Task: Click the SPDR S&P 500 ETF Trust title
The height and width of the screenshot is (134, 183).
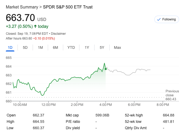Action: point(68,7)
